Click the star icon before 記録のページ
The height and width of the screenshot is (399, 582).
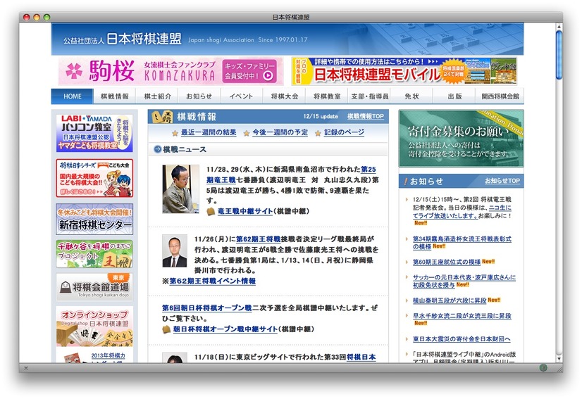318,133
